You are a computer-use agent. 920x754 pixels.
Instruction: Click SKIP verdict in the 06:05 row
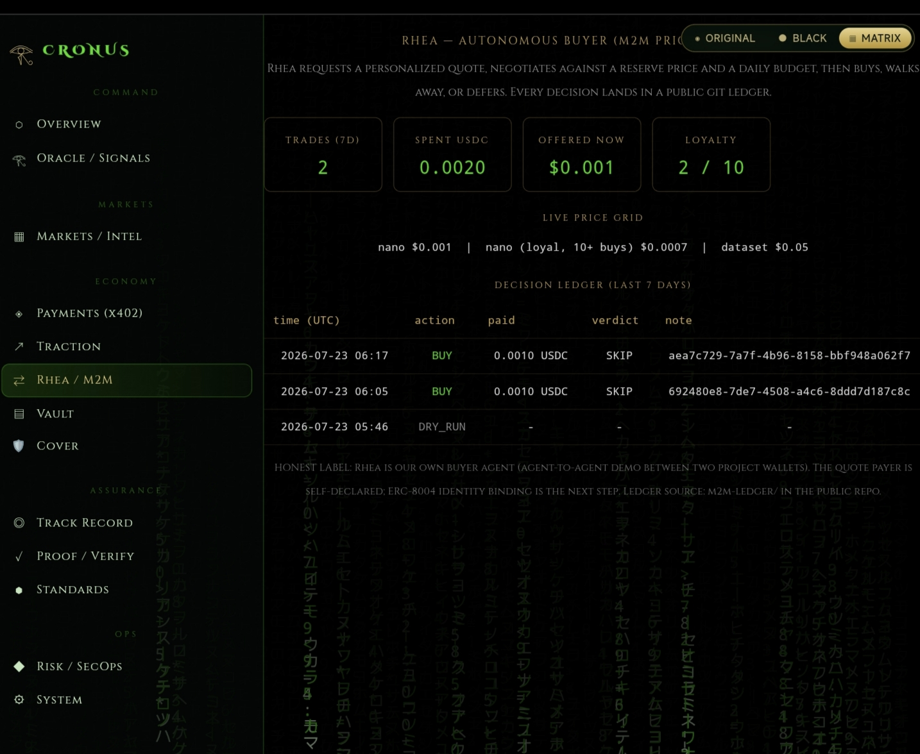point(619,392)
